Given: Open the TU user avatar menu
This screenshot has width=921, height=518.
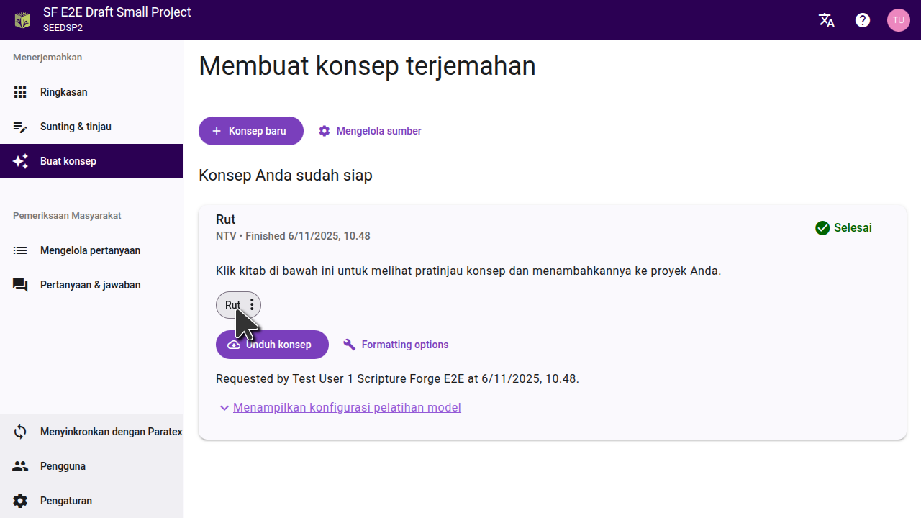Looking at the screenshot, I should coord(898,20).
